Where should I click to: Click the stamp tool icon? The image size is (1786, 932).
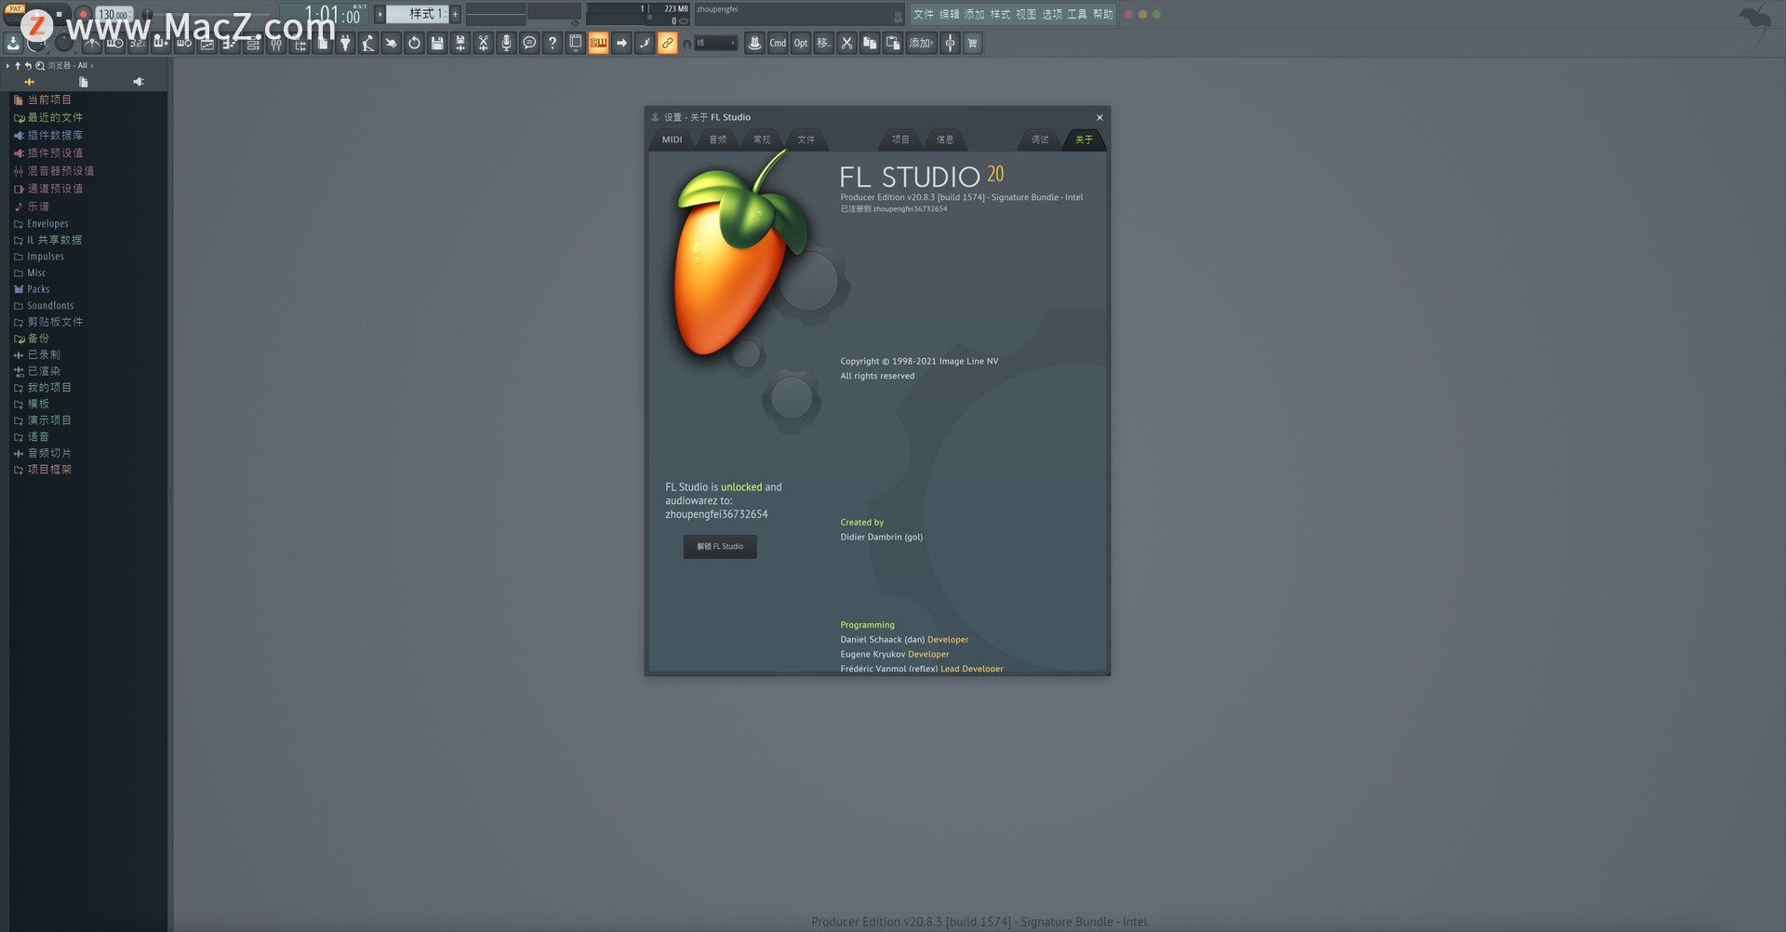point(754,43)
